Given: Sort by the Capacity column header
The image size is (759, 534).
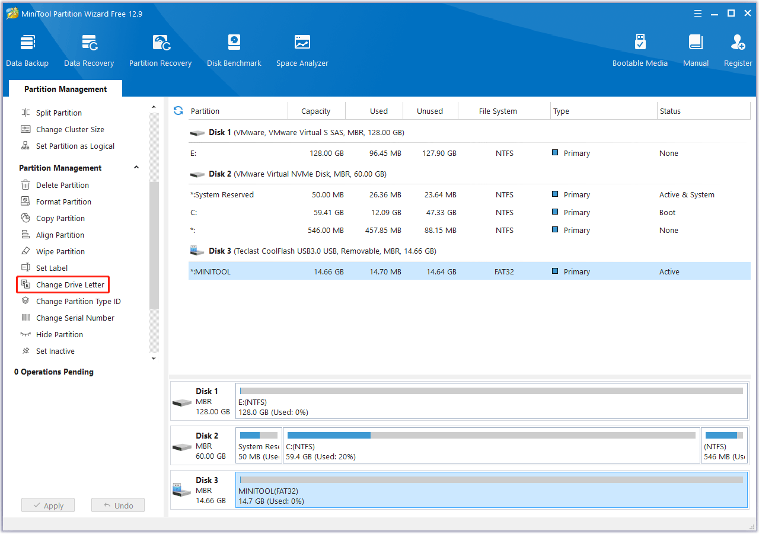Looking at the screenshot, I should click(315, 111).
